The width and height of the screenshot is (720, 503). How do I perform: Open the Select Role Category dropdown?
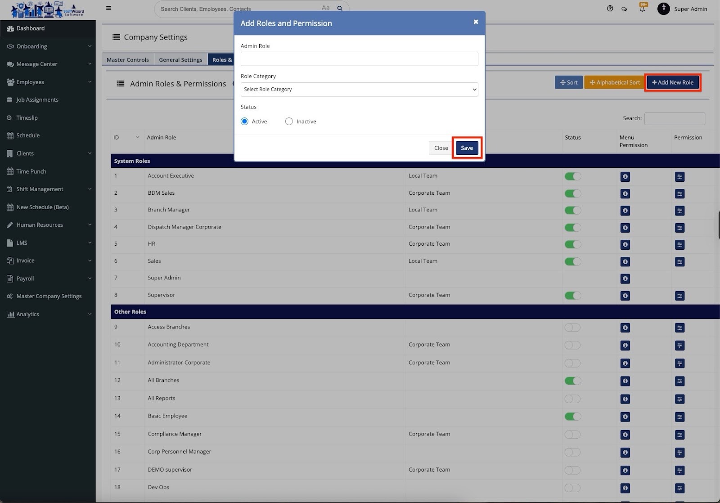359,90
